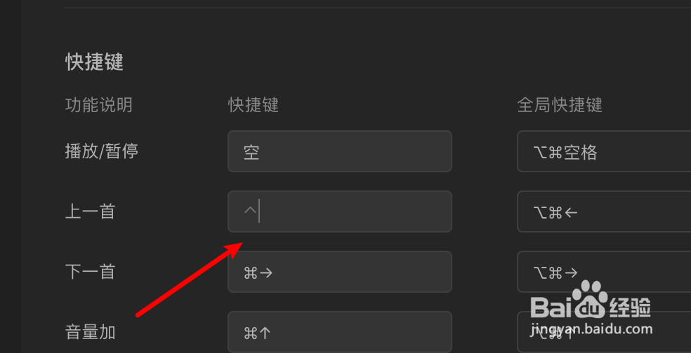Screen dimensions: 691x353
Task: Select the 音量加 function label
Action: click(x=91, y=332)
